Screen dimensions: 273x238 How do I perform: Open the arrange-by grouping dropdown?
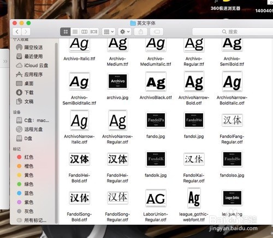click(109, 32)
